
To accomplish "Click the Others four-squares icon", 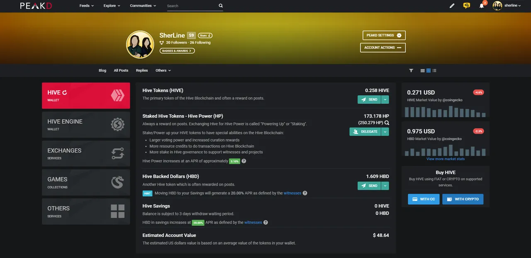I will [117, 211].
